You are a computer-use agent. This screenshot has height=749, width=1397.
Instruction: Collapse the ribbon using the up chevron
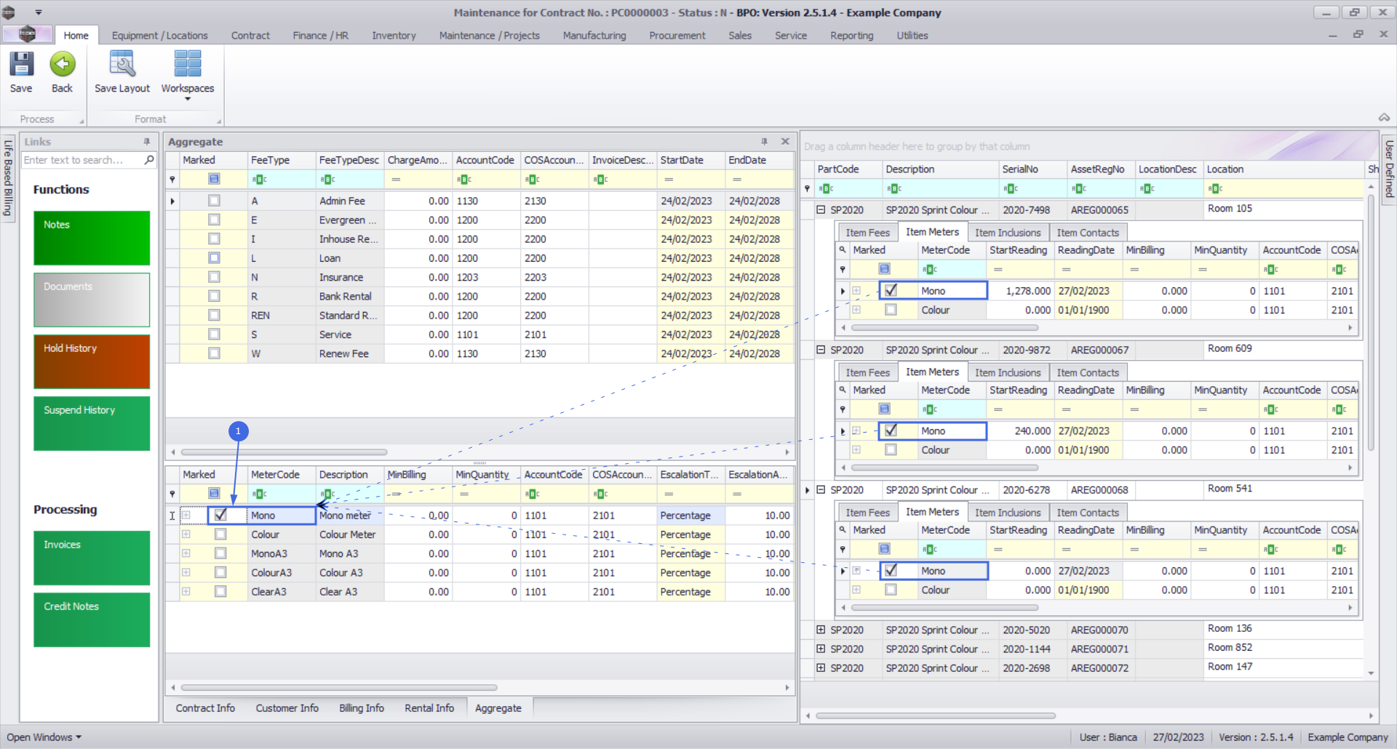click(1383, 118)
